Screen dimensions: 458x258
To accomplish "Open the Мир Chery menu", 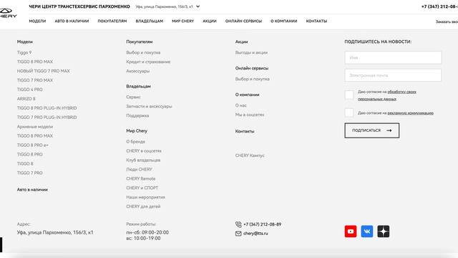I will coord(183,21).
